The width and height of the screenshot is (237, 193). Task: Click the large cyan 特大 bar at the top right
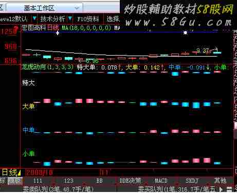(175, 74)
